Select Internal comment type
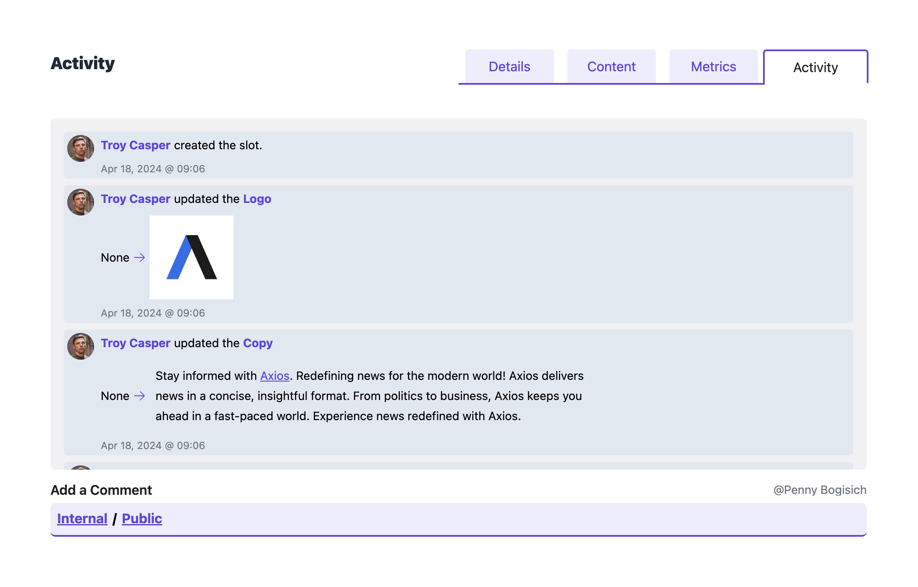Image resolution: width=918 pixels, height=587 pixels. point(82,519)
